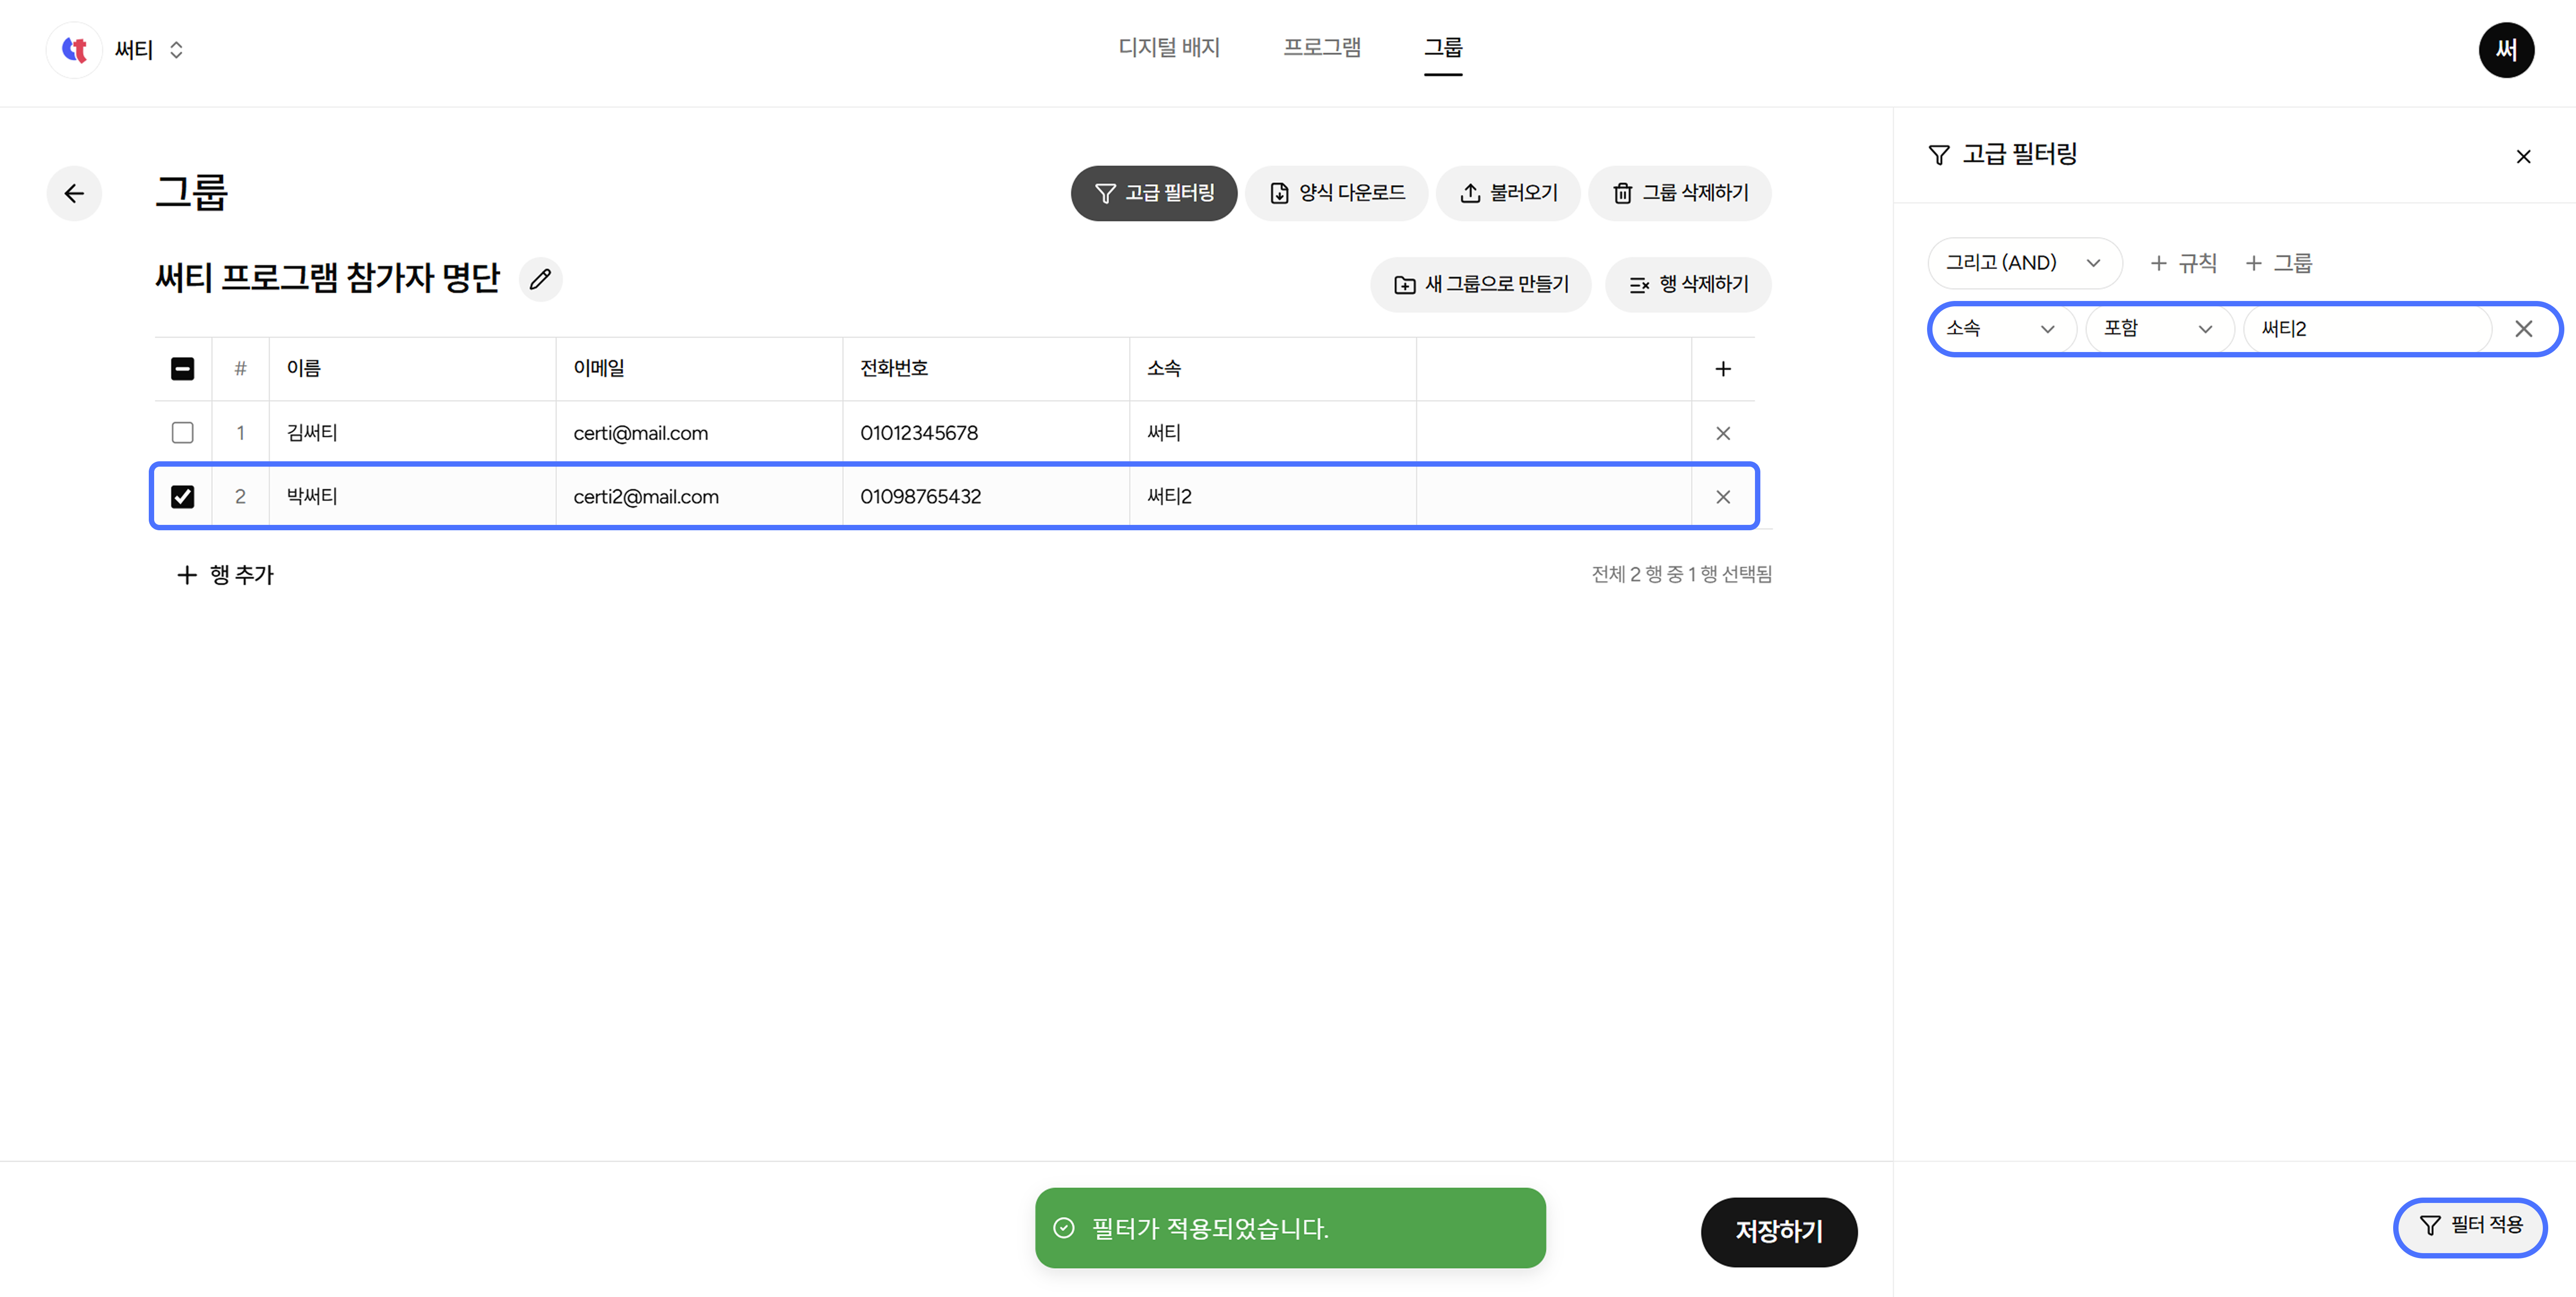Open the 포함 condition dropdown
This screenshot has width=2576, height=1297.
point(2159,329)
